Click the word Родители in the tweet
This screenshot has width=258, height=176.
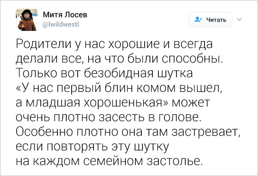pyautogui.click(x=44, y=44)
